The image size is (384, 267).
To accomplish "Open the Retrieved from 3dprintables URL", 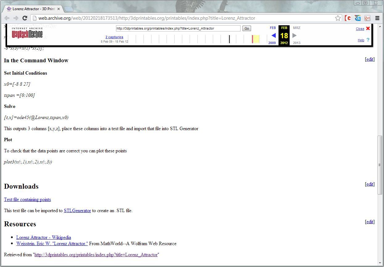I will pyautogui.click(x=96, y=255).
